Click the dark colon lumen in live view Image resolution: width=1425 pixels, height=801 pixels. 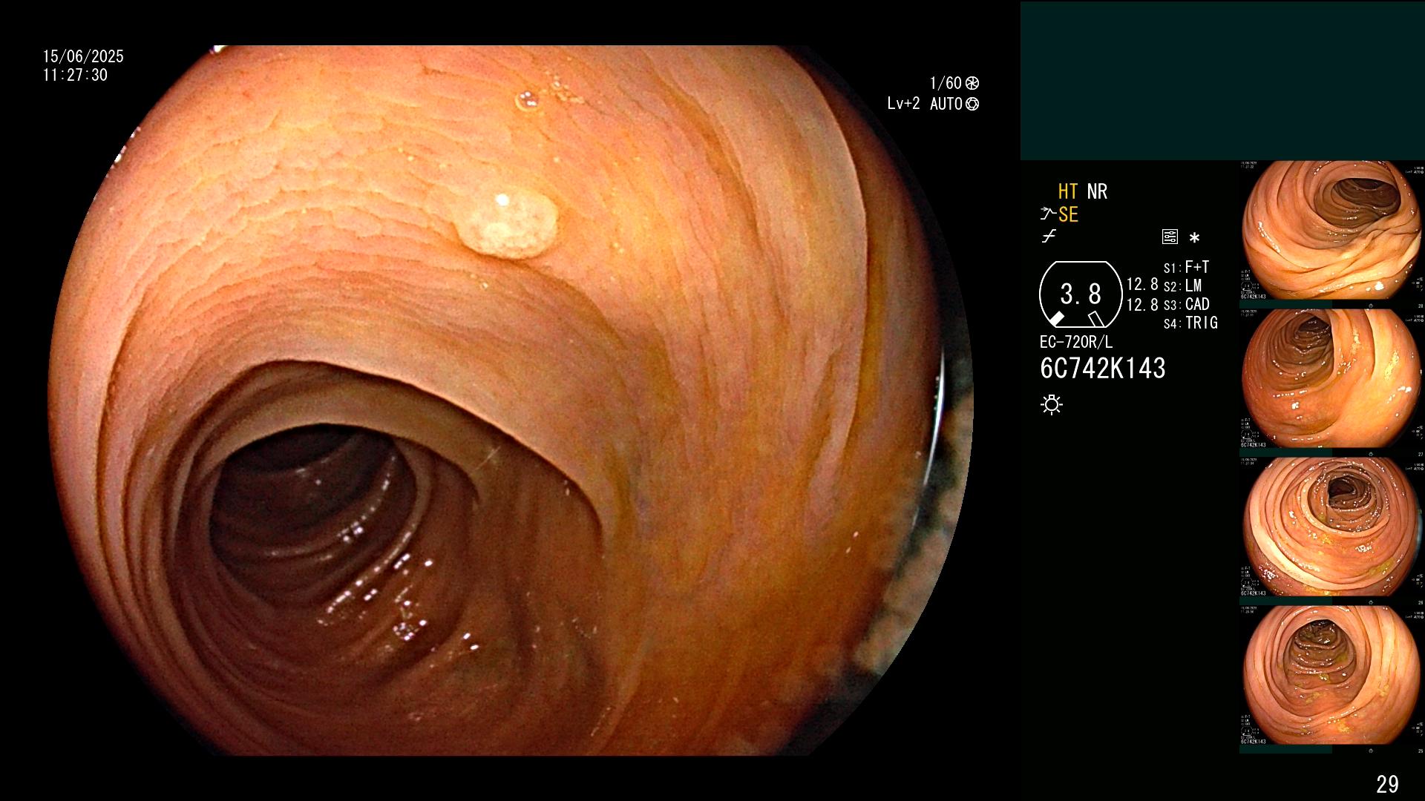point(312,512)
